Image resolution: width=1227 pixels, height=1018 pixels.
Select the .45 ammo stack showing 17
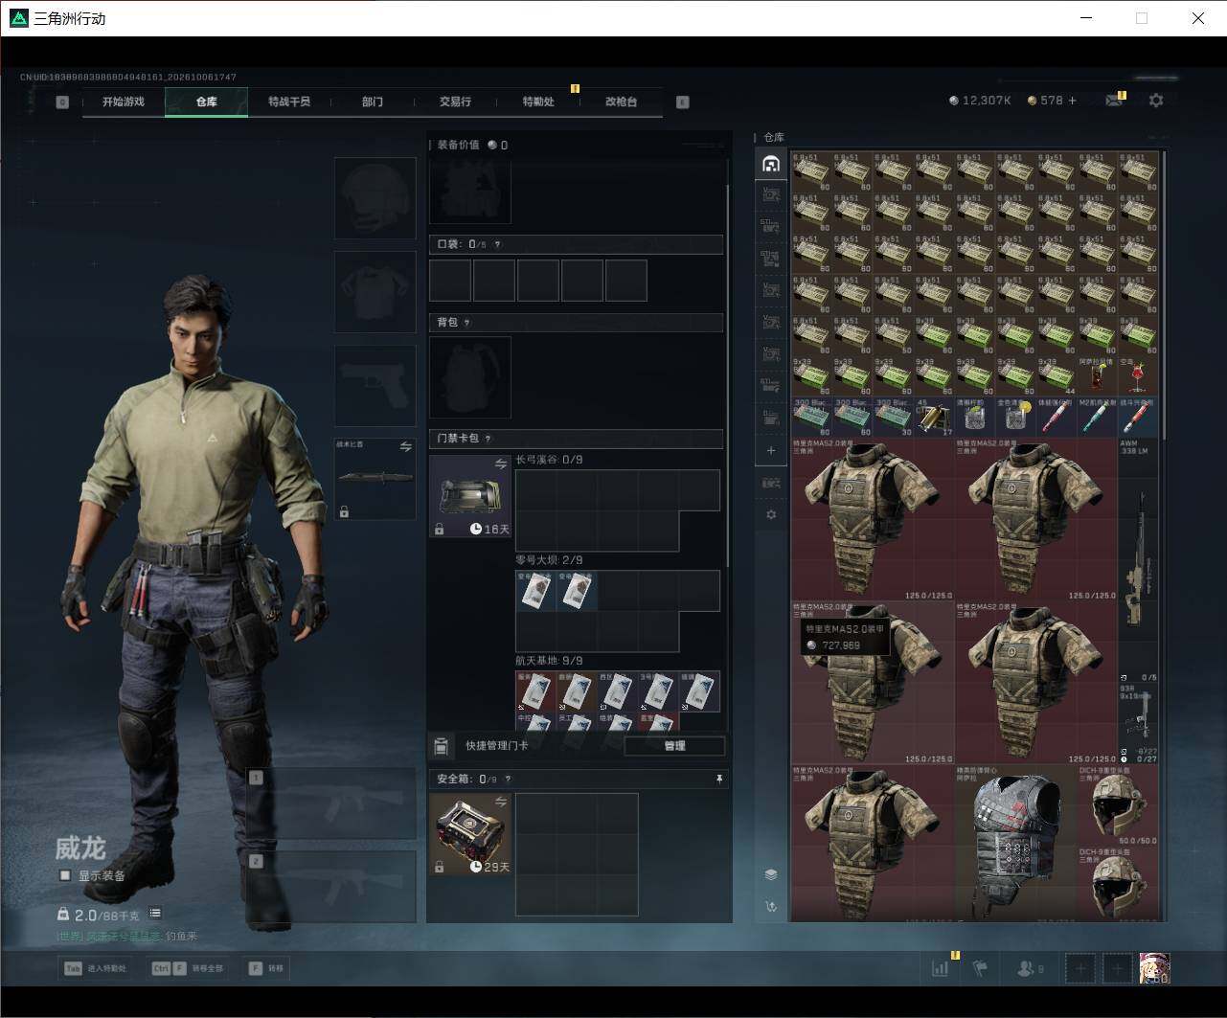(x=933, y=418)
